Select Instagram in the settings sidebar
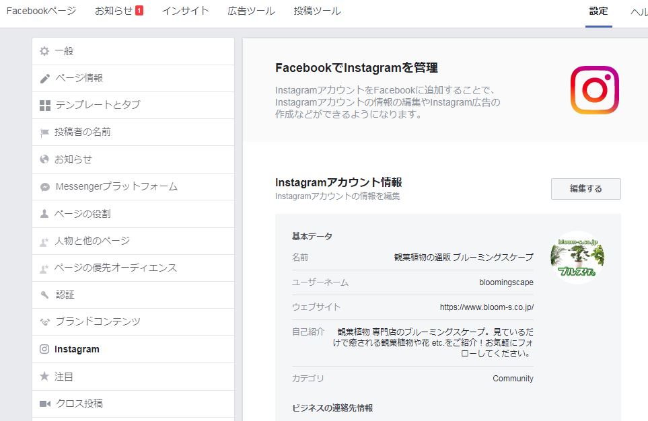The image size is (648, 421). coord(133,349)
